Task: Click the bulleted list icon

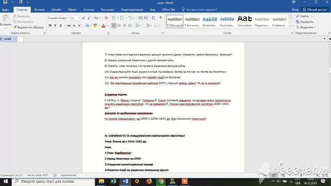Action: point(114,18)
